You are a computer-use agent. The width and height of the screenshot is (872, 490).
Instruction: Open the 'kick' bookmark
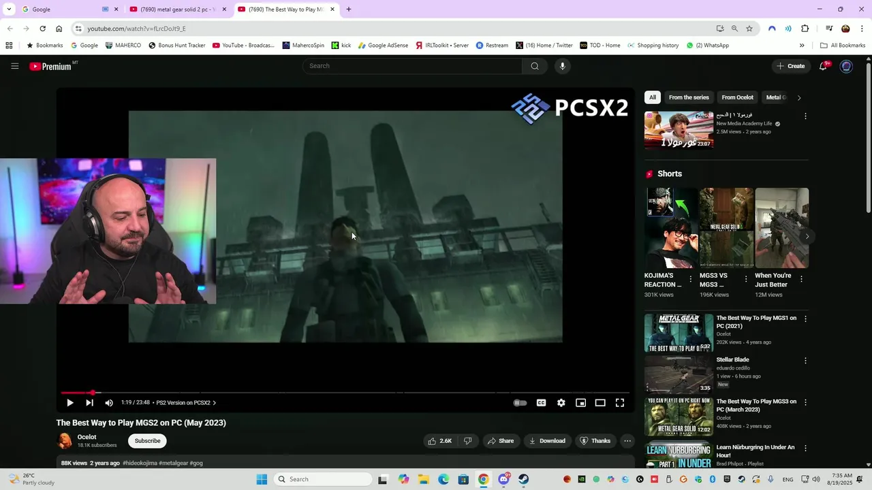341,46
